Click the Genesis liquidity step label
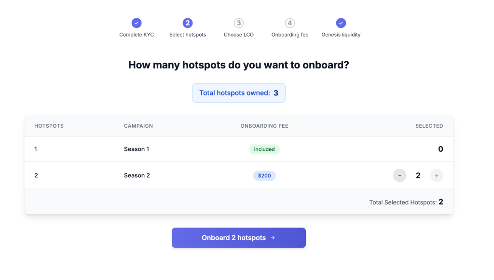494x280 pixels. [341, 35]
